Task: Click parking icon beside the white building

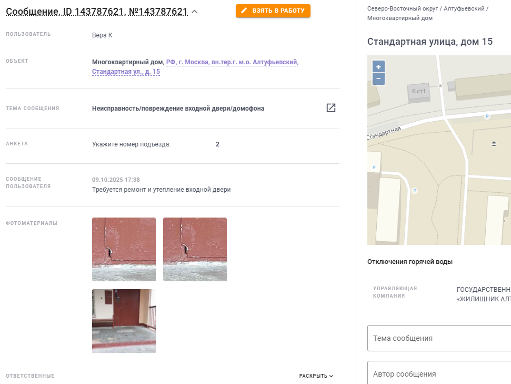Action: [415, 191]
